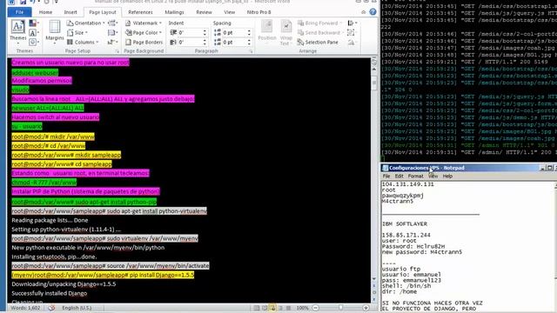Adjust Indent Left stepper arrows
Screen dimensions: 557x313
(x=205, y=33)
